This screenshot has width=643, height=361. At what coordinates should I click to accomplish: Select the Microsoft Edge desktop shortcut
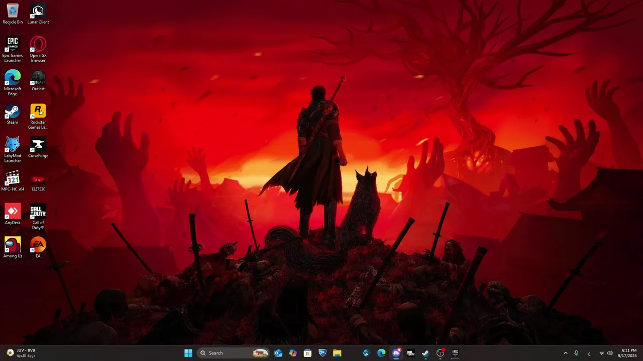(x=13, y=83)
